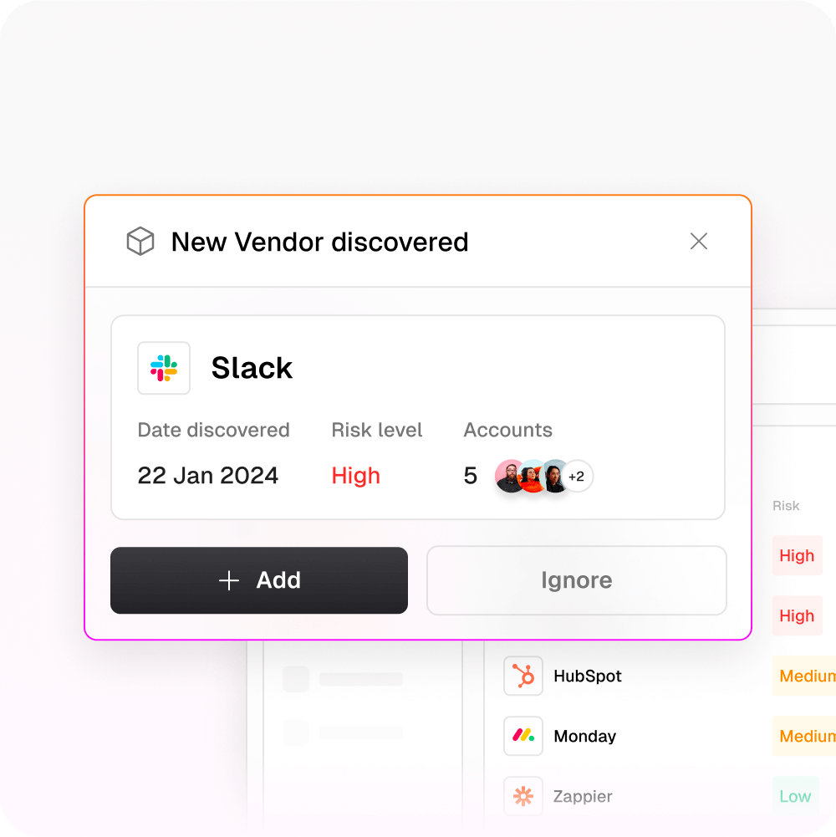Click the plus icon on Add button
This screenshot has width=836, height=837.
(x=229, y=580)
